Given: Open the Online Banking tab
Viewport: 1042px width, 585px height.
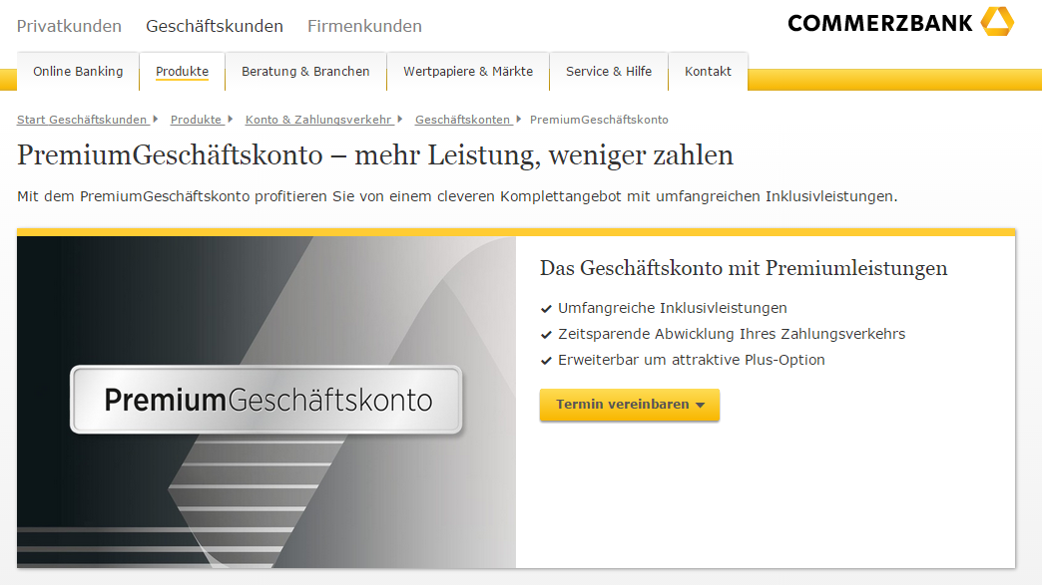Looking at the screenshot, I should pyautogui.click(x=78, y=71).
